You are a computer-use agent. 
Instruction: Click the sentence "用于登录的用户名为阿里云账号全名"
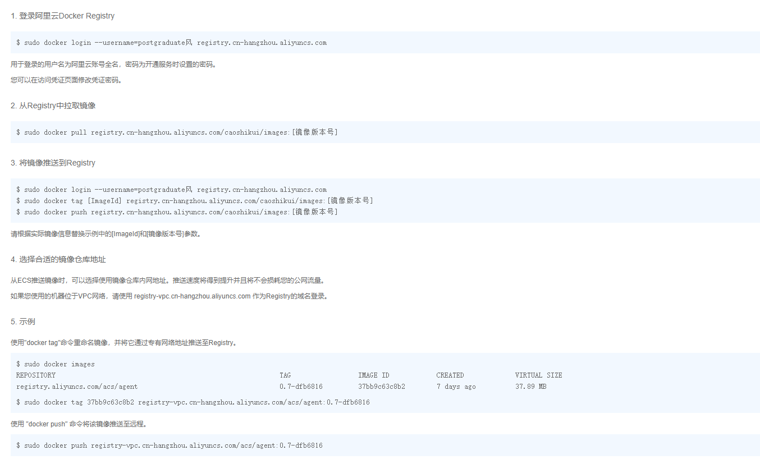(67, 65)
